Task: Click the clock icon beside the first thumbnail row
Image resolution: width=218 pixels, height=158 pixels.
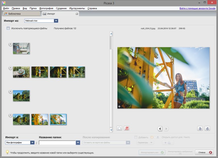Action: point(11,44)
